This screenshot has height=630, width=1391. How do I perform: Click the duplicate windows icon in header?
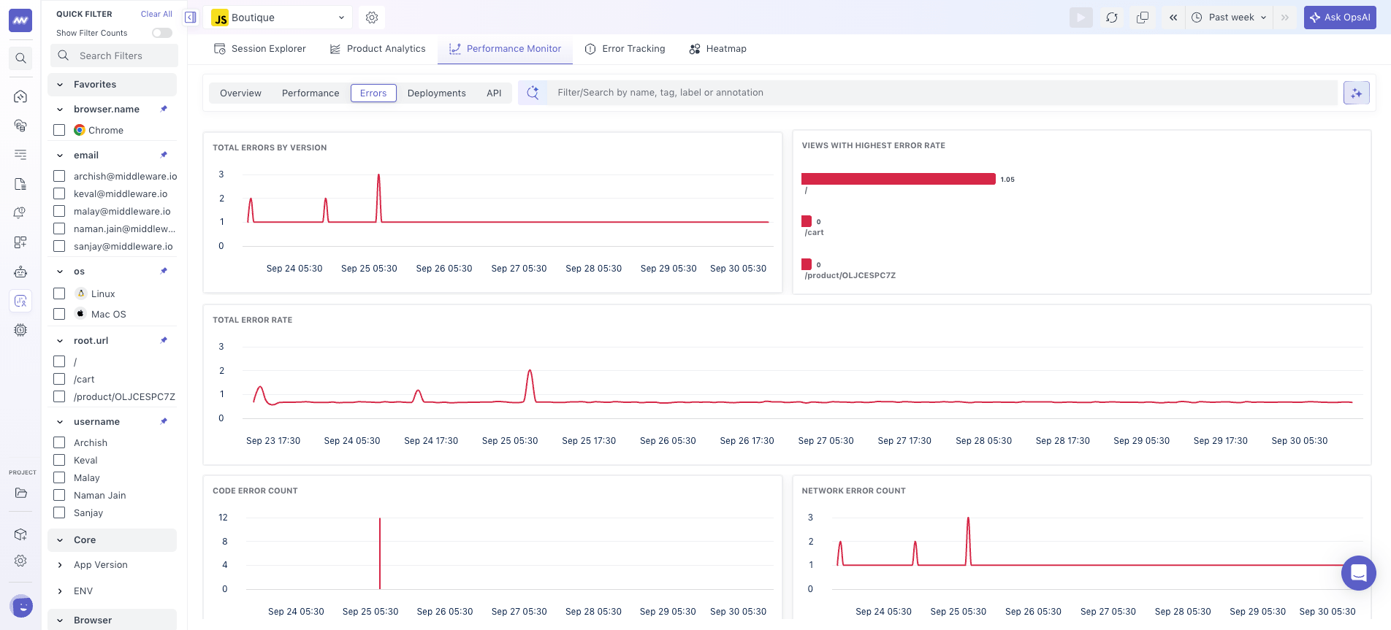pyautogui.click(x=1143, y=18)
